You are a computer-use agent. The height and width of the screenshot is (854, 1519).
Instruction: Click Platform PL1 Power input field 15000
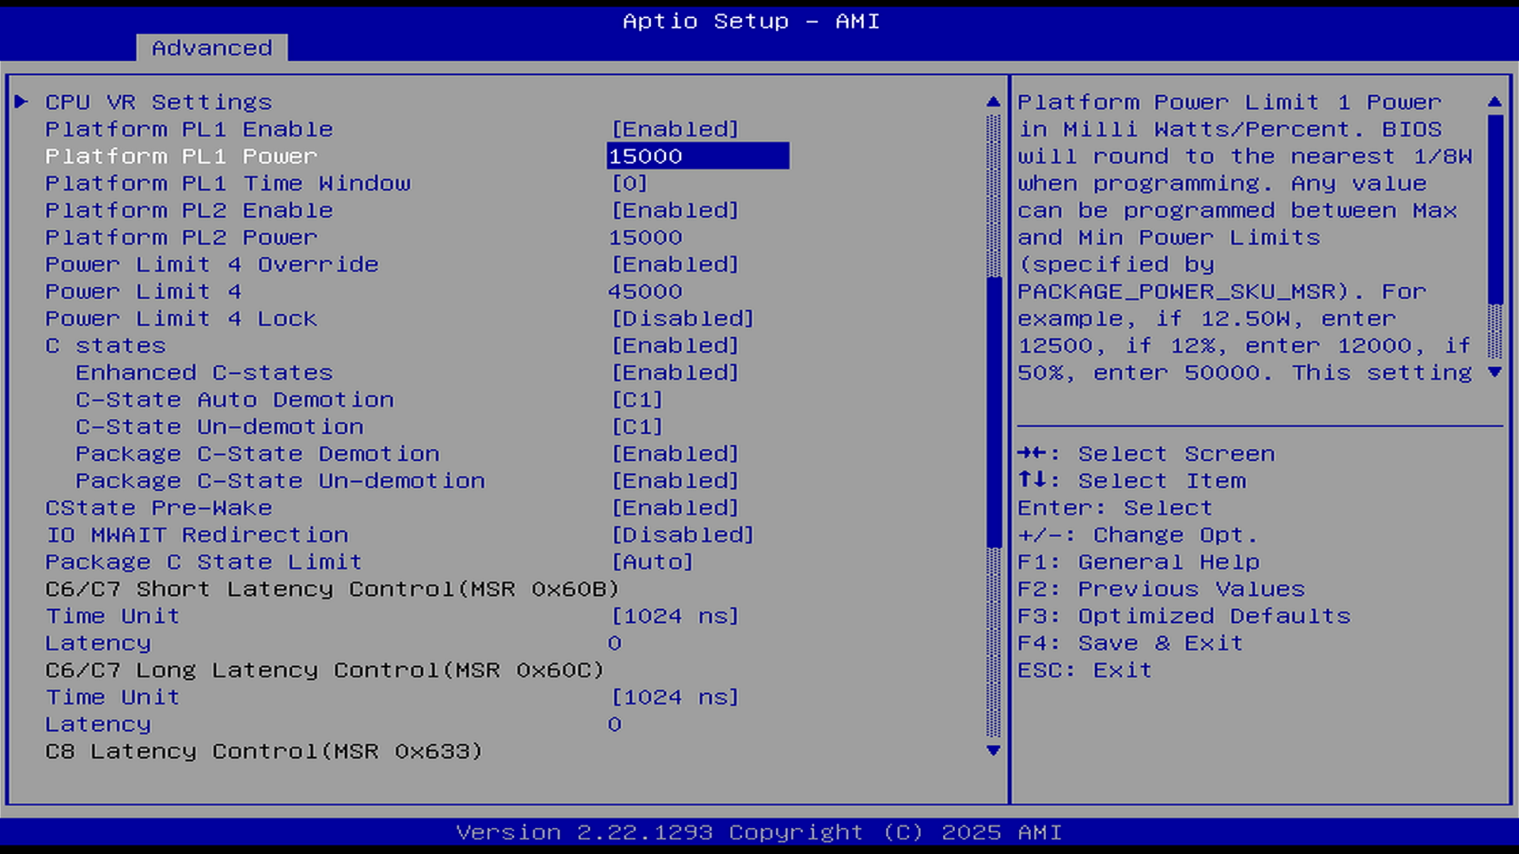pos(697,156)
